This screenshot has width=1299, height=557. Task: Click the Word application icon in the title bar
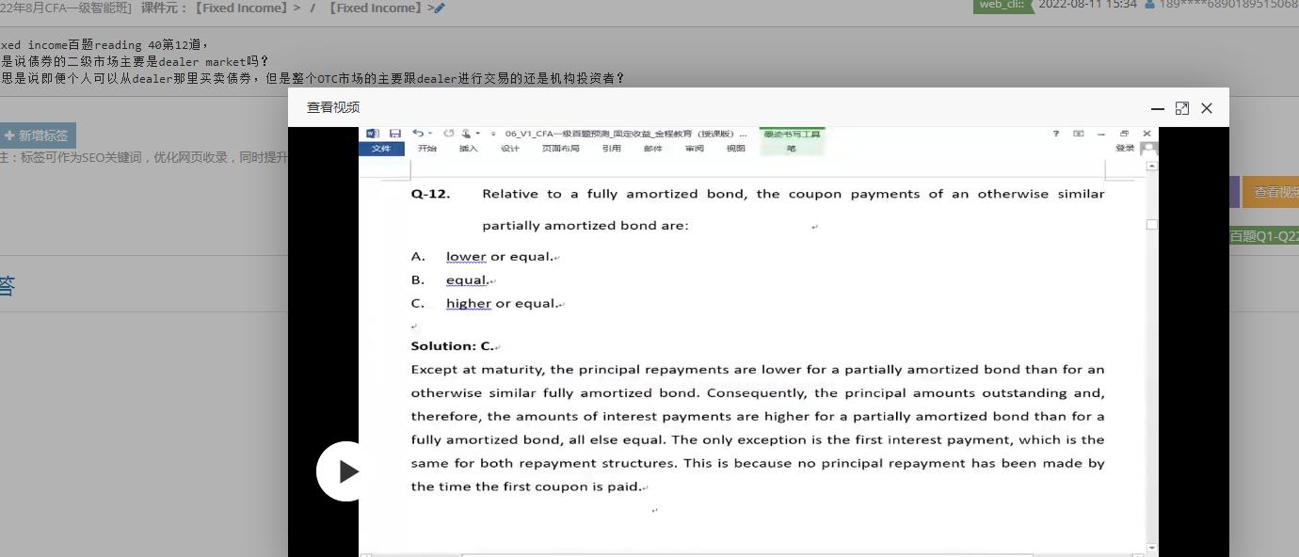[x=372, y=134]
